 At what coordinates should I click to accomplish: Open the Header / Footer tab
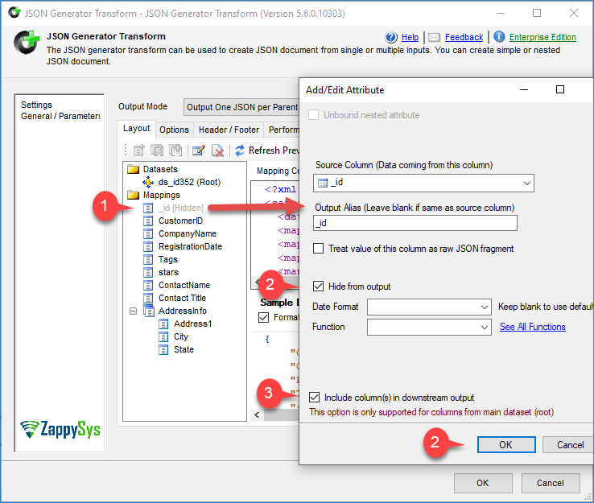pyautogui.click(x=229, y=130)
